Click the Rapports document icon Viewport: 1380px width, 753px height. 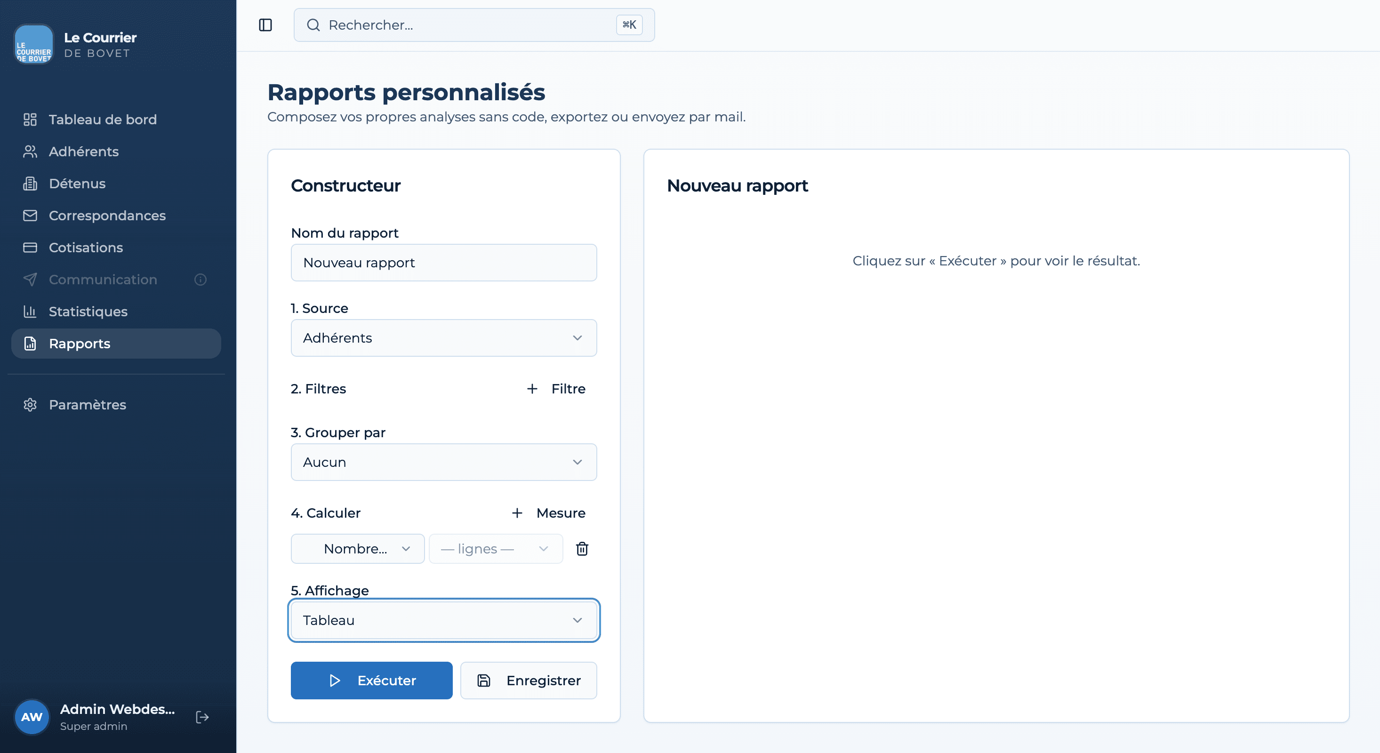tap(30, 344)
